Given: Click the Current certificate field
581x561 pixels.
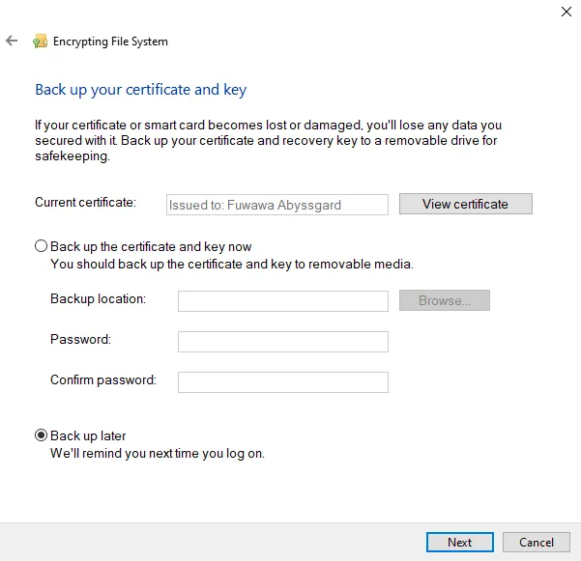Looking at the screenshot, I should (277, 205).
